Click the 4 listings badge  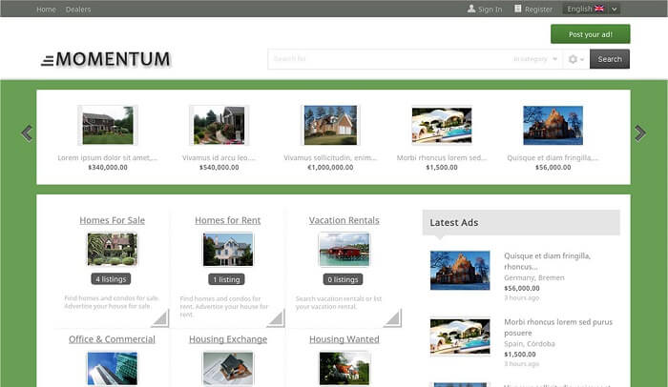(x=111, y=279)
